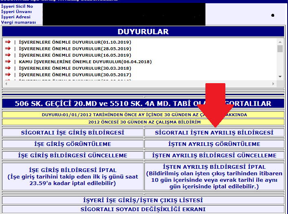The image size is (288, 214).
Task: Choose İŞE GİRİŞ BİLDİRGESİ İPTAL
Action: coord(72,176)
